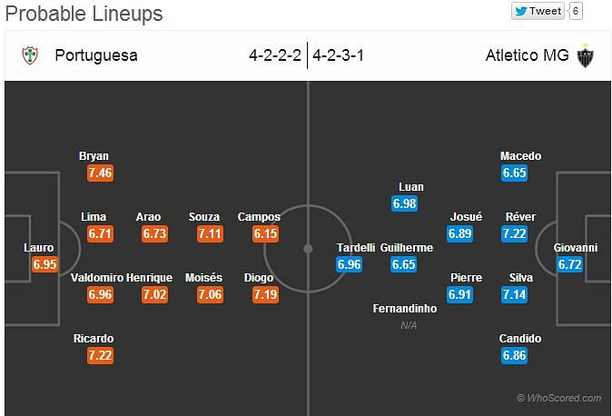
Task: Click the Tweet button
Action: click(x=538, y=11)
